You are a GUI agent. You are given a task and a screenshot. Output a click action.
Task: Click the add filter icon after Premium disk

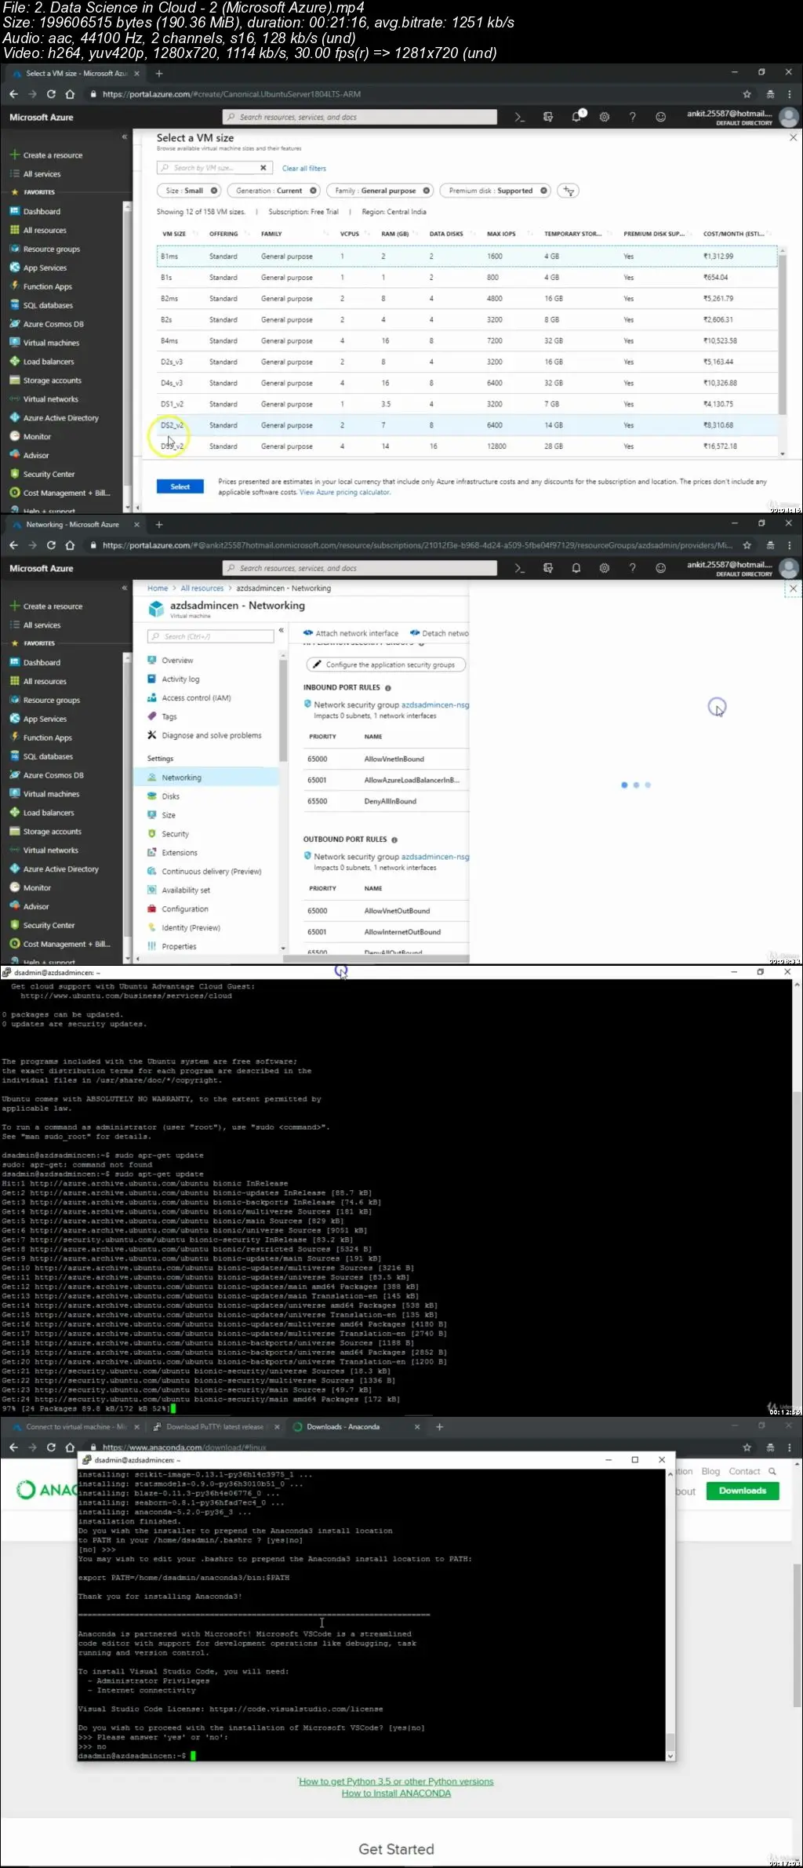coord(569,191)
